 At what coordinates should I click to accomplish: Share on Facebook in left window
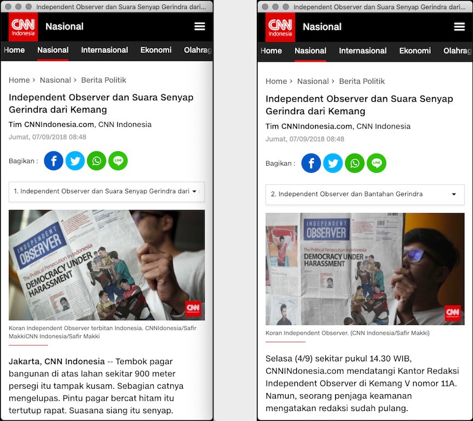54,161
